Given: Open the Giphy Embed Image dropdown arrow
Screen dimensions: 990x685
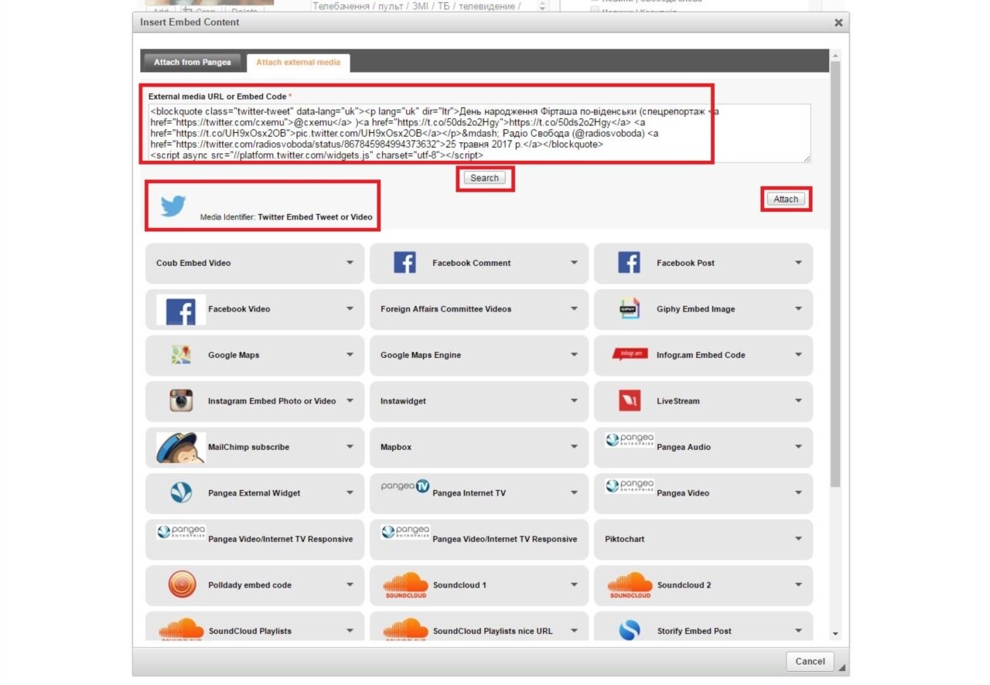Looking at the screenshot, I should pyautogui.click(x=798, y=308).
